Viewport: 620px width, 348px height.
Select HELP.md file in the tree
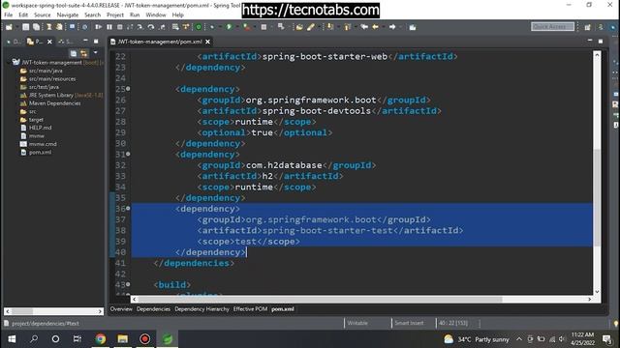tap(40, 128)
